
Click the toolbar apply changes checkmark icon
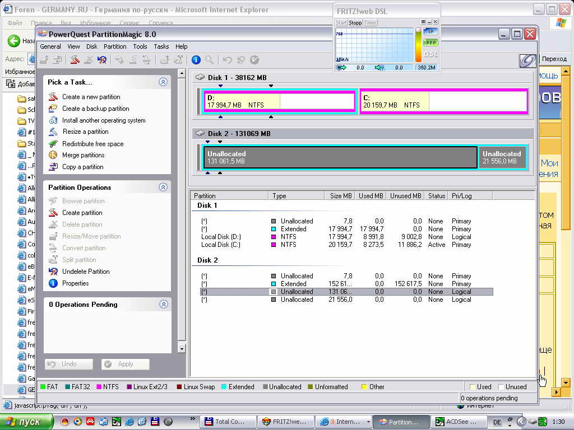click(x=254, y=59)
